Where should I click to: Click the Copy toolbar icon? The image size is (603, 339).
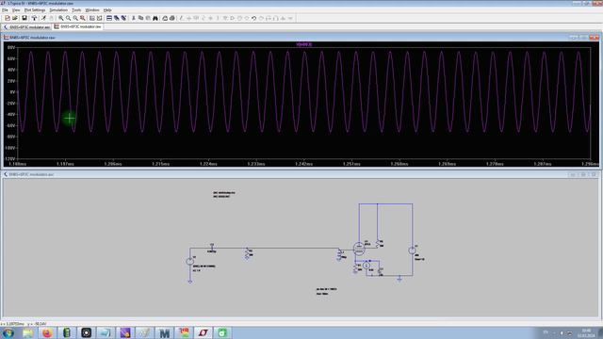[140, 18]
